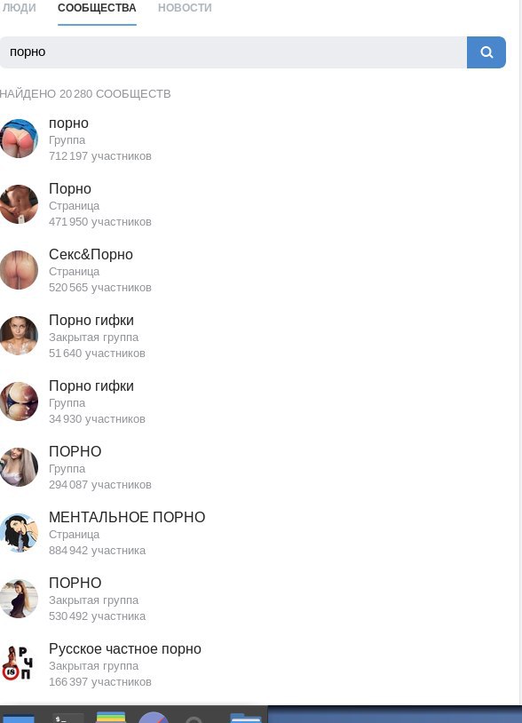The image size is (522, 723).
Task: Open the file manager folder icon in dock
Action: [x=245, y=718]
